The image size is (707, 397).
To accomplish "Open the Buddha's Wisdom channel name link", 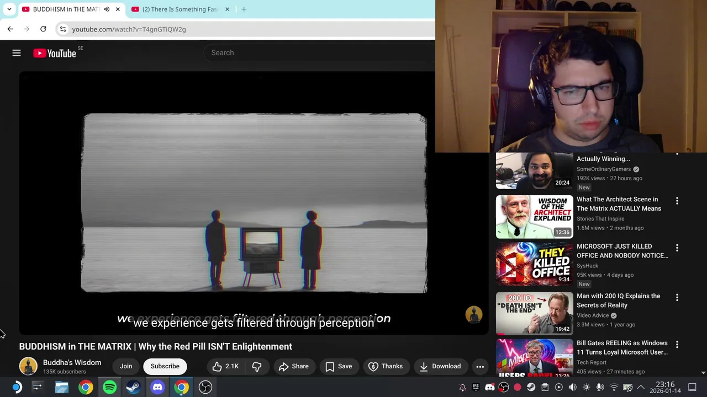I will click(72, 362).
